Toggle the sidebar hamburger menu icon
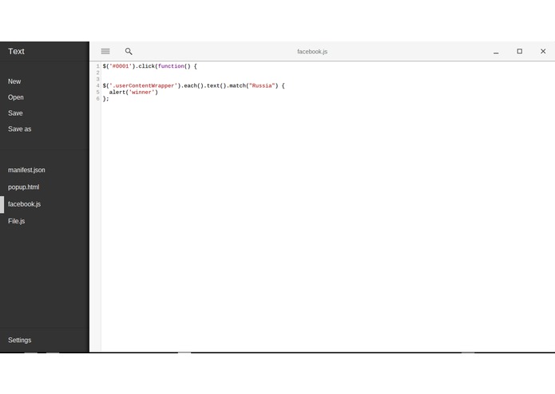 point(105,51)
